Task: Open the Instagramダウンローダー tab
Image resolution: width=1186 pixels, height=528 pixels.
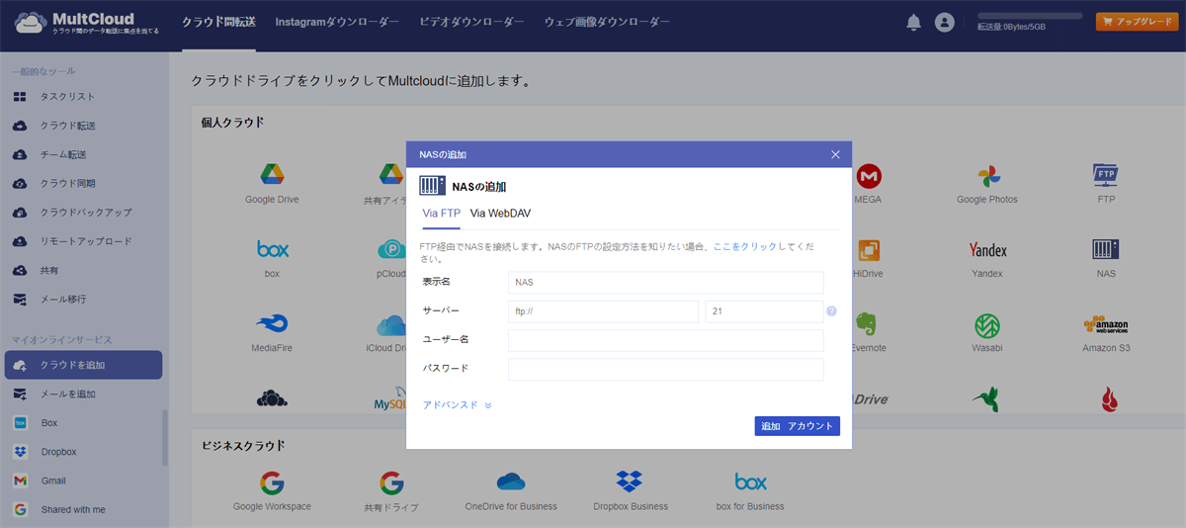Action: click(x=337, y=22)
